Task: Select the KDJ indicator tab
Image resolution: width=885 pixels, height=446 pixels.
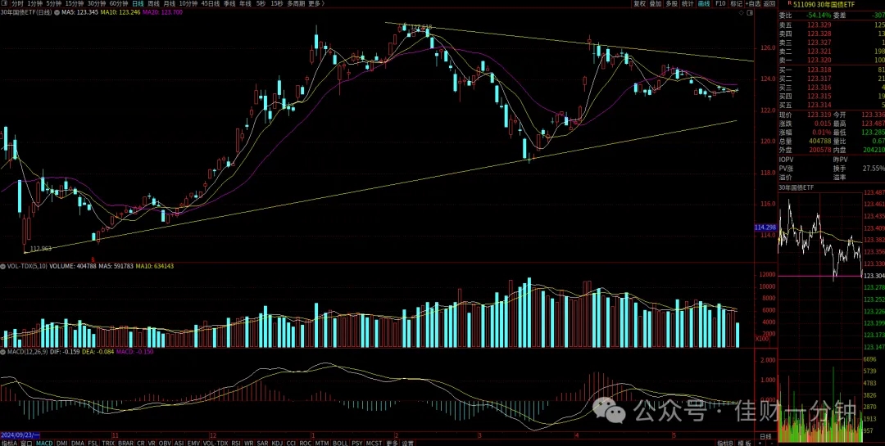Action: [277, 443]
